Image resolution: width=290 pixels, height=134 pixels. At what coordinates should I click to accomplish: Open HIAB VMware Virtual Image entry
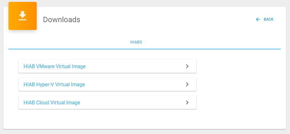(x=107, y=66)
